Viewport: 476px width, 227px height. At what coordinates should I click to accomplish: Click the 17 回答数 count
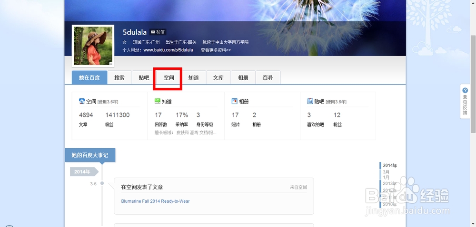coord(158,115)
